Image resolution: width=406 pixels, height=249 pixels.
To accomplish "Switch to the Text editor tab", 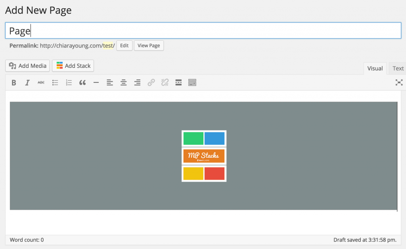I will pyautogui.click(x=398, y=68).
